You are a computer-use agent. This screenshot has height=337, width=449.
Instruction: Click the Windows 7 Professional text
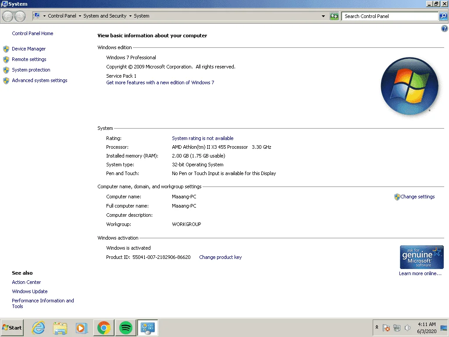click(131, 57)
